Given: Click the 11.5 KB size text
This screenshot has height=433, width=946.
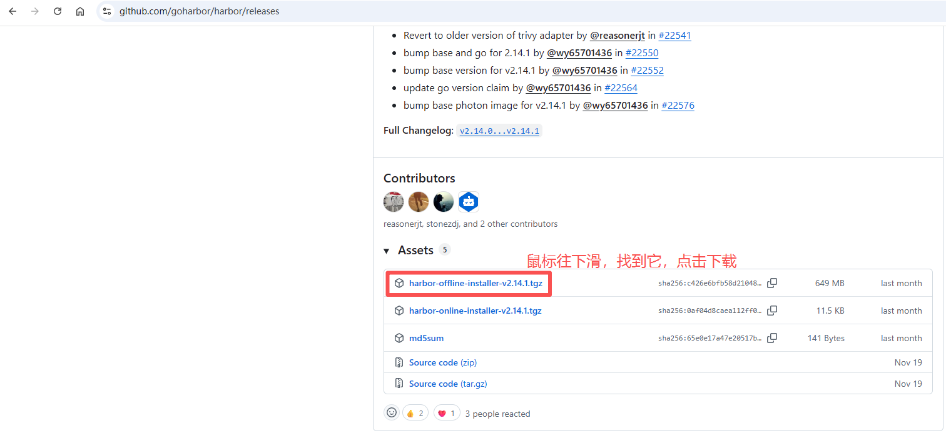Looking at the screenshot, I should (830, 311).
